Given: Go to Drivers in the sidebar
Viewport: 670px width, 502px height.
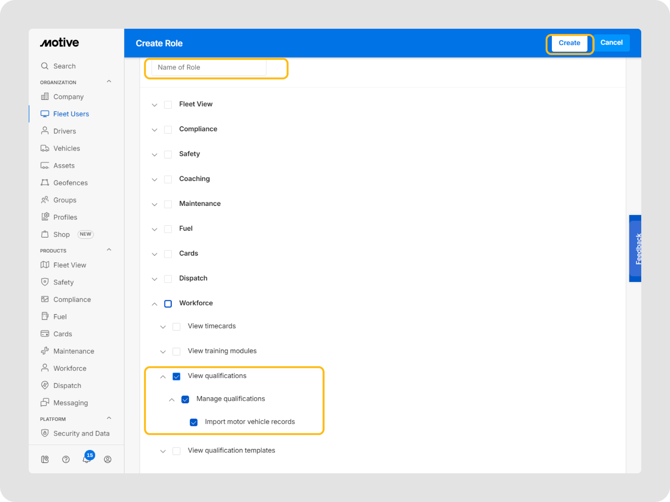Looking at the screenshot, I should (64, 131).
